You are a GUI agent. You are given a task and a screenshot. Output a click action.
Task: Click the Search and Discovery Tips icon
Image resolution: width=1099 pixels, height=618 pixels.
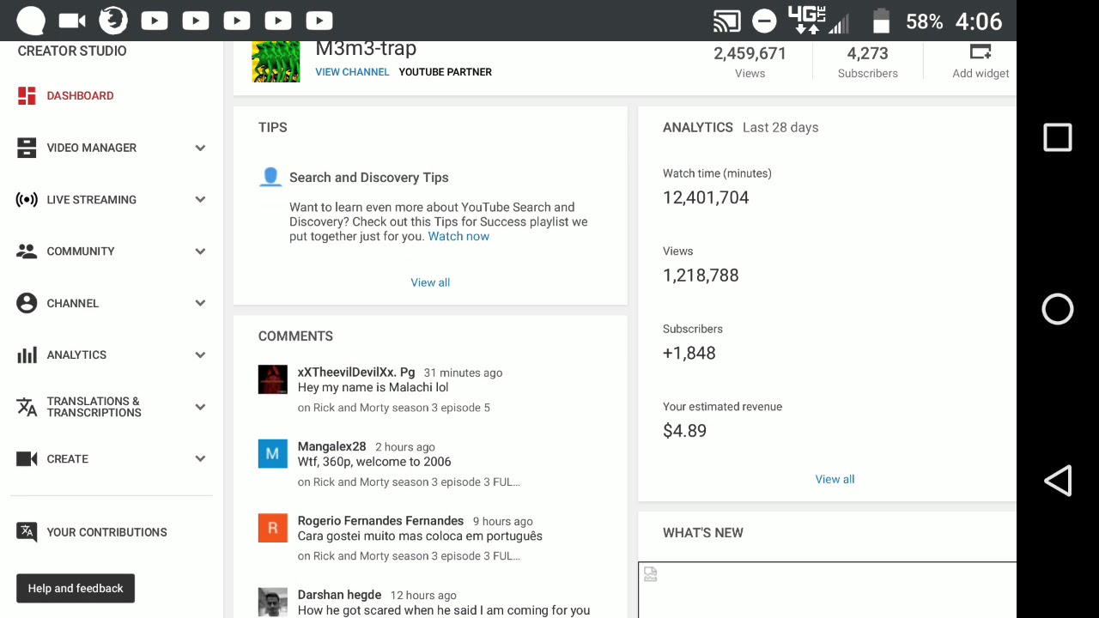point(270,177)
